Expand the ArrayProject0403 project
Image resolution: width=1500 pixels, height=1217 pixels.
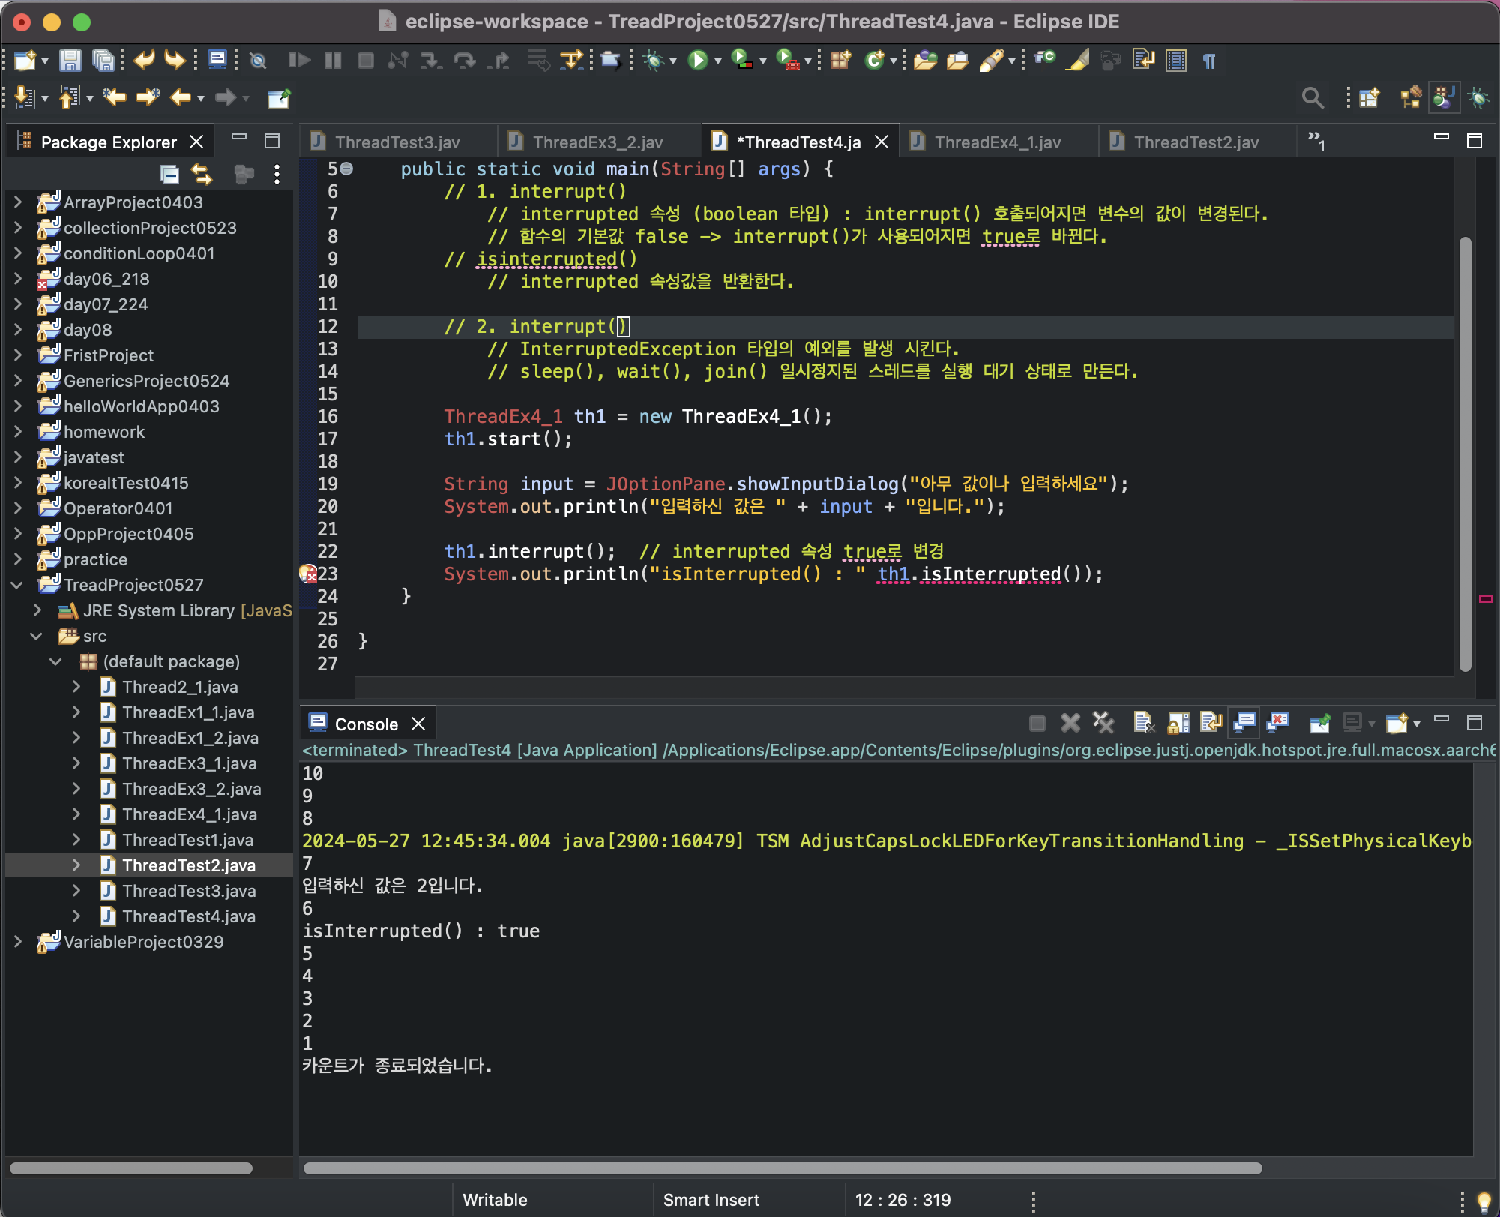pos(18,202)
